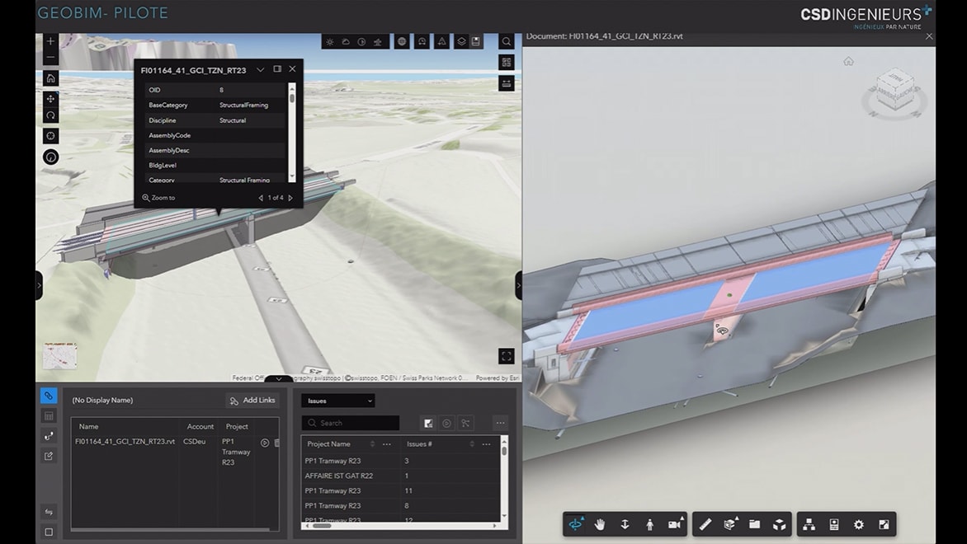Expand the left side panel arrow

[39, 285]
